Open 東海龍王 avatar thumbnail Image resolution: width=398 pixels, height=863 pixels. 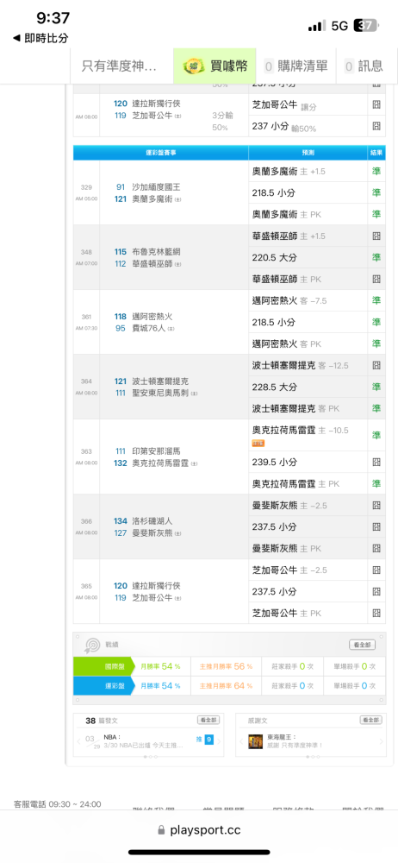[x=255, y=741]
